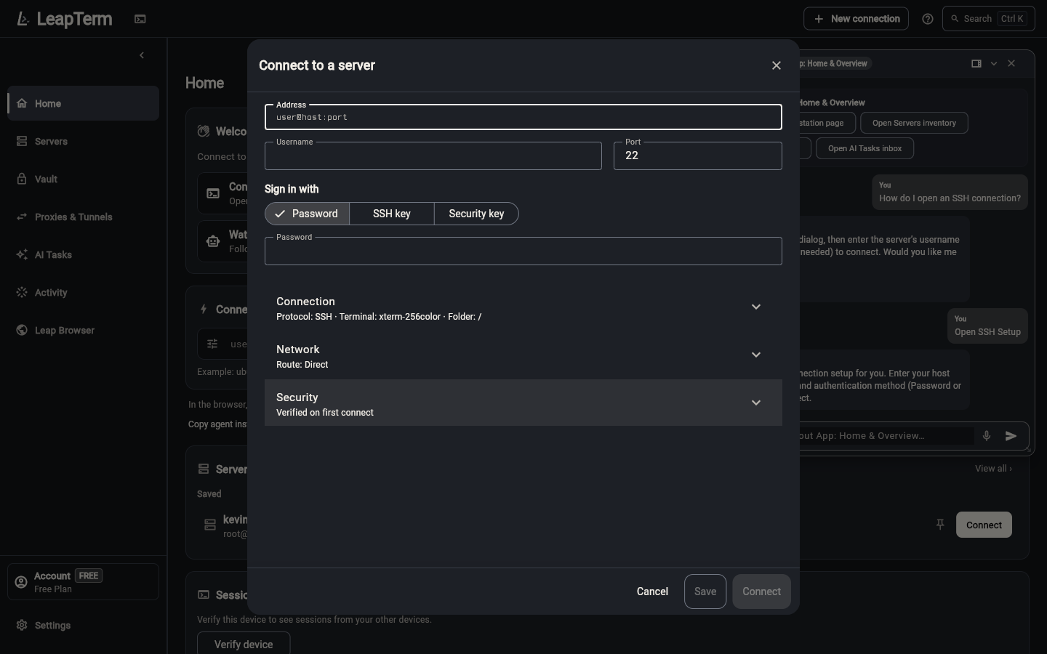Screen dimensions: 1047x654
Task: Open Proxies & Tunnels in the sidebar
Action: [x=84, y=217]
